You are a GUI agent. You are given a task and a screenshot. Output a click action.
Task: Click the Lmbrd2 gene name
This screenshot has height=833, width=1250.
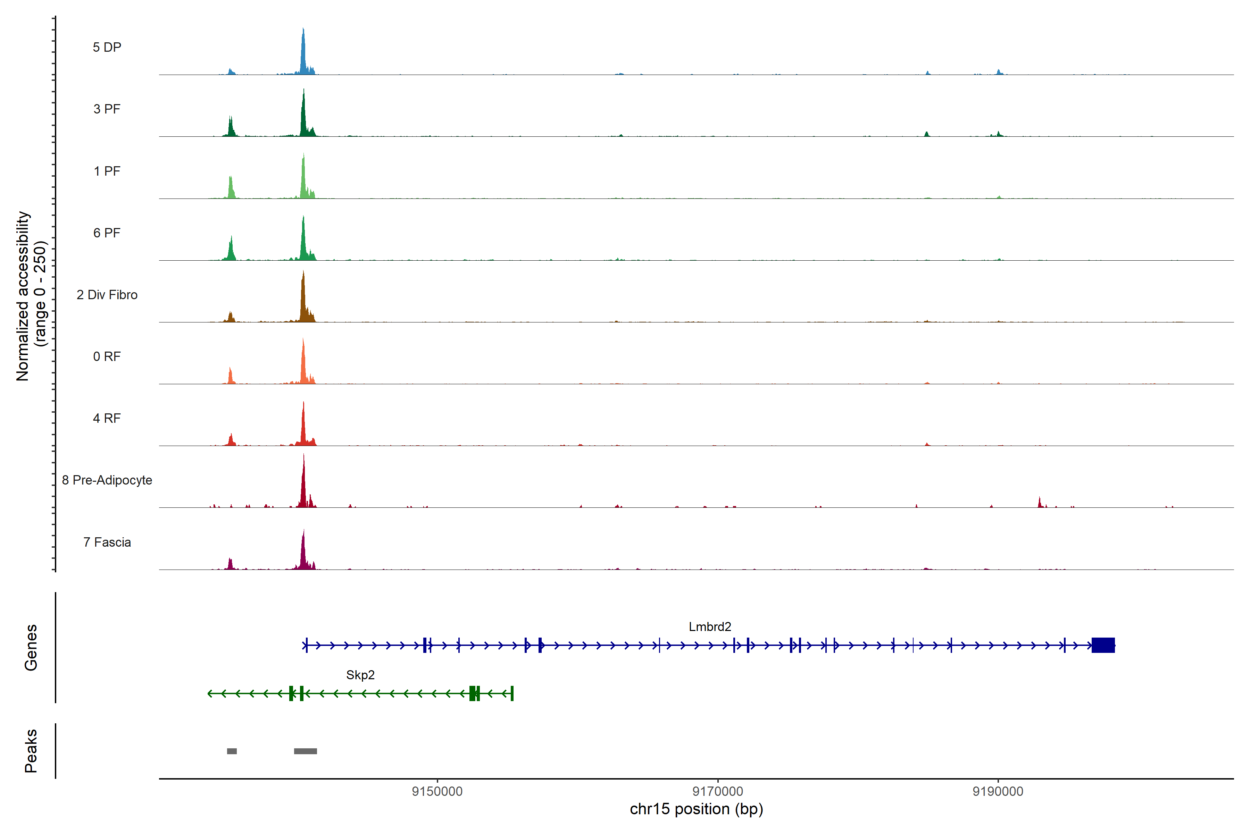click(709, 627)
